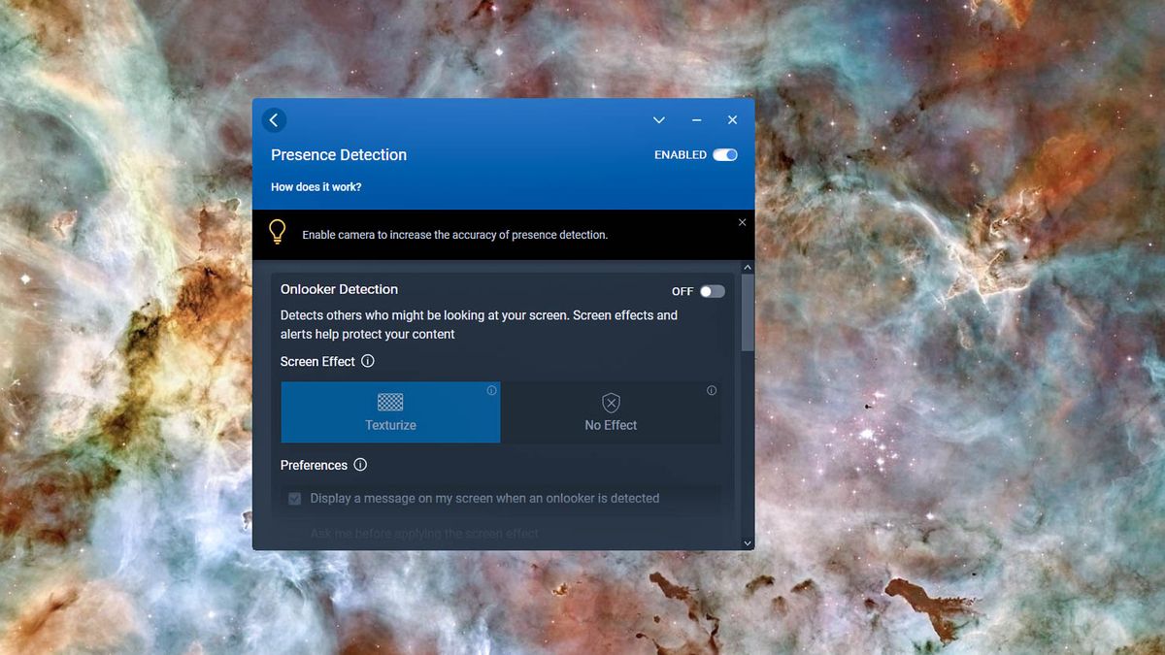The image size is (1165, 655).
Task: Disable the Presence Detection ENABLED switch
Action: [x=725, y=155]
